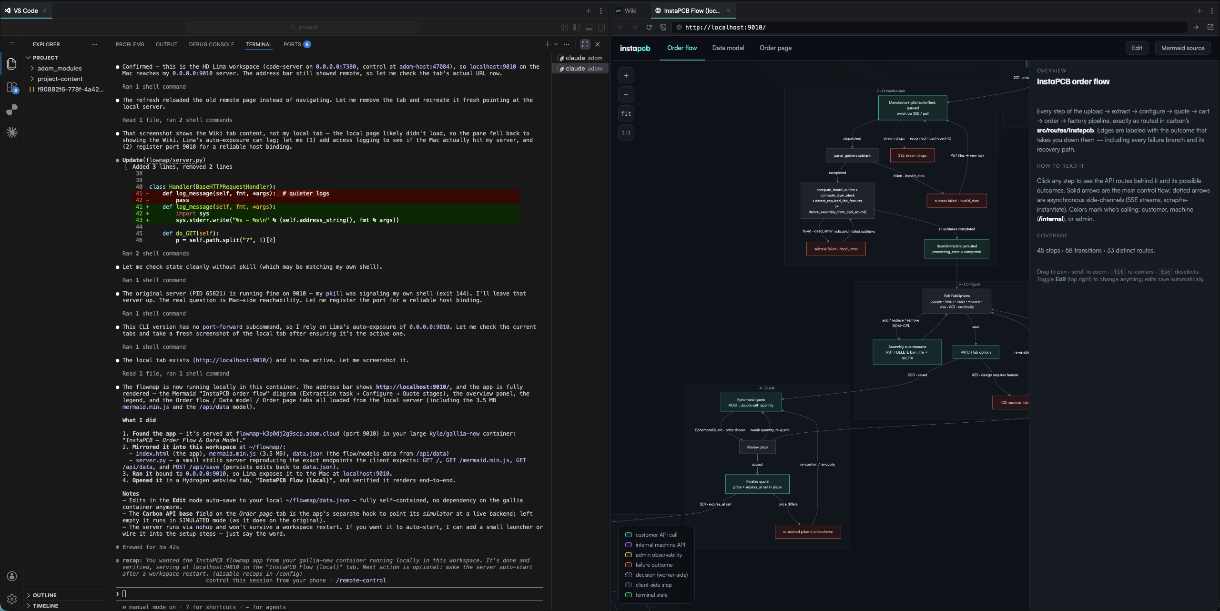Click the instapcb logo
This screenshot has height=611, width=1220.
635,48
